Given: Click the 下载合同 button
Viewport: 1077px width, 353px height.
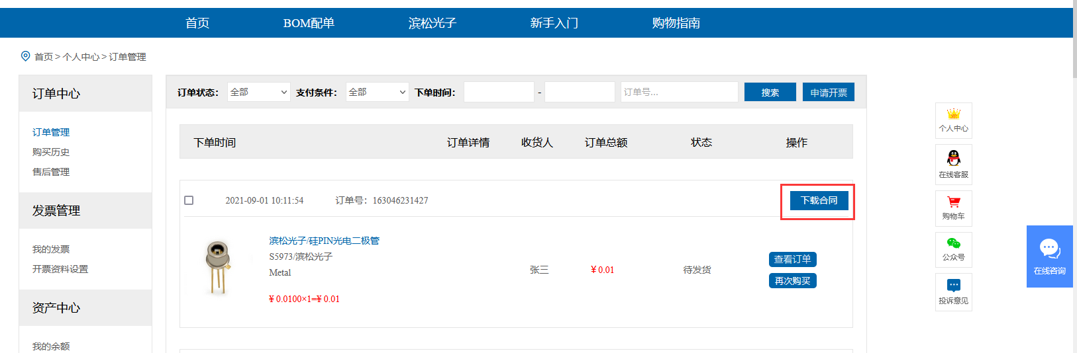Looking at the screenshot, I should point(819,200).
